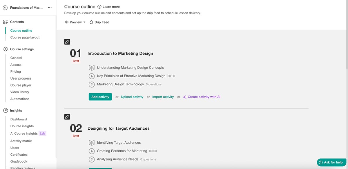Click the Draft status under lesson 01
Screen dimensions: 348x169
coord(76,61)
